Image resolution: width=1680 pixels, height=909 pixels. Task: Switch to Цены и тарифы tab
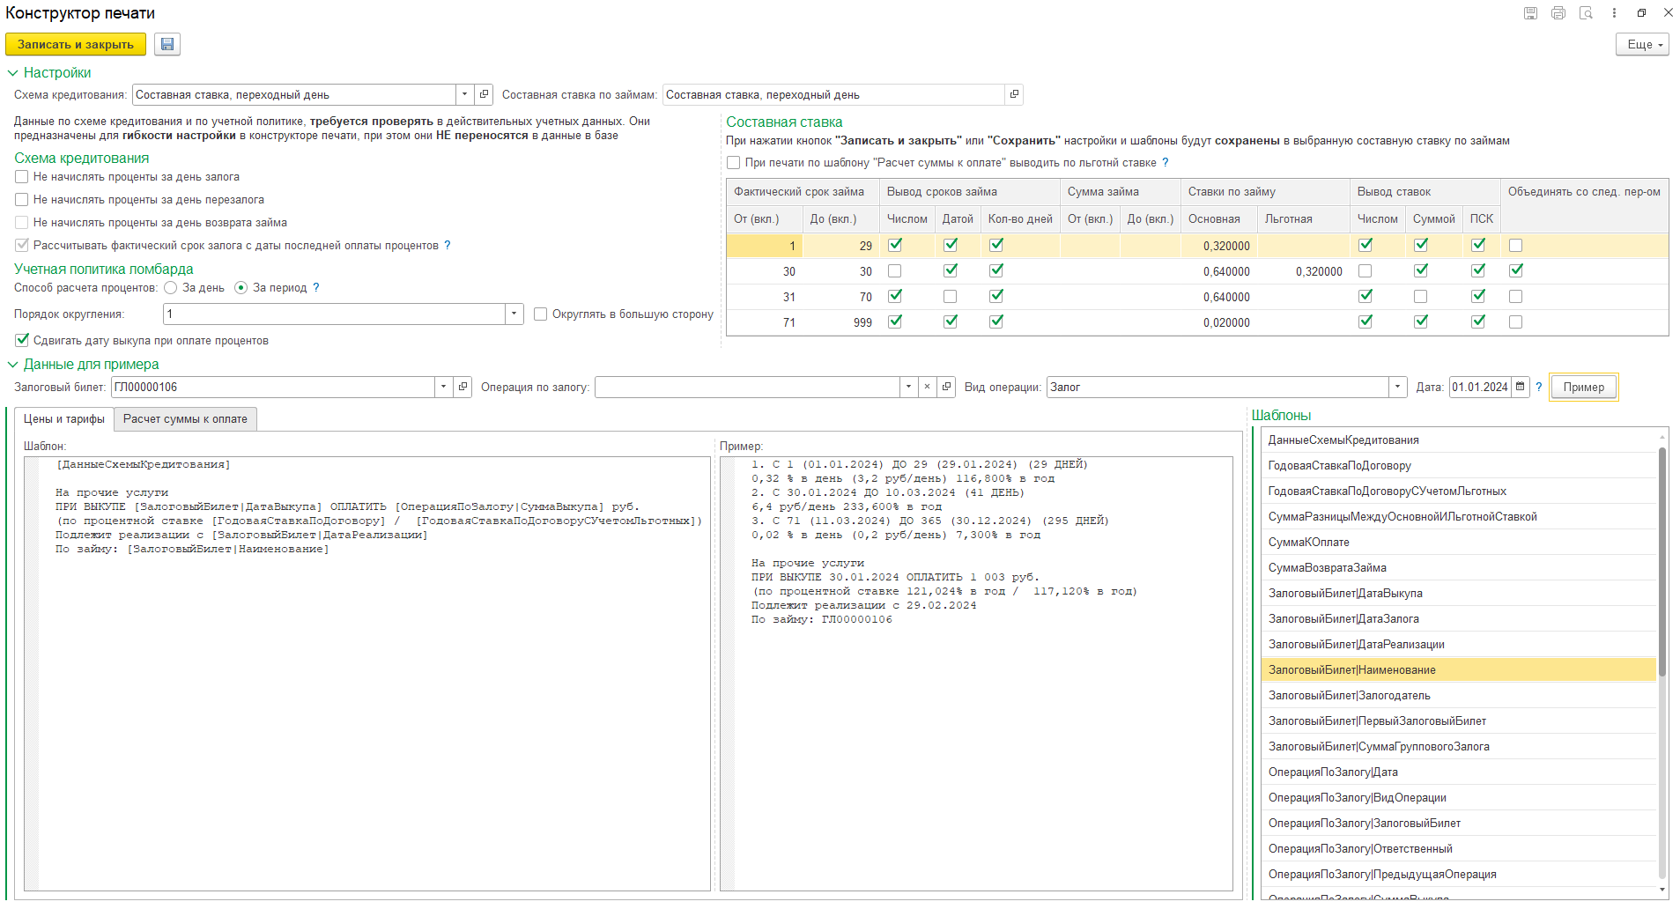[64, 419]
